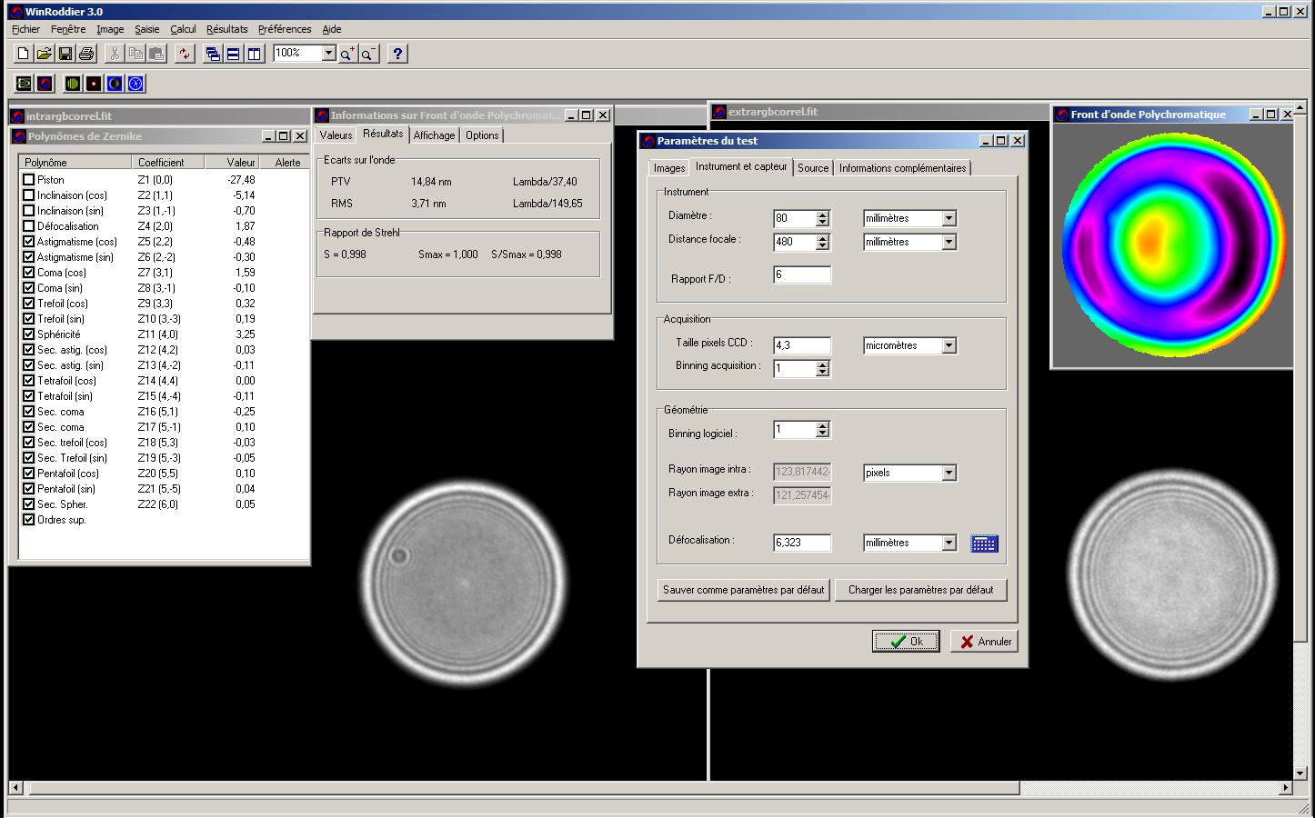Viewport: 1315px width, 818px height.
Task: Expand the zoom percentage dropdown
Action: pyautogui.click(x=329, y=54)
